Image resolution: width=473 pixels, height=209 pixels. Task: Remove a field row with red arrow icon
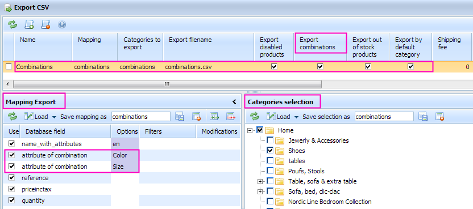point(231,116)
